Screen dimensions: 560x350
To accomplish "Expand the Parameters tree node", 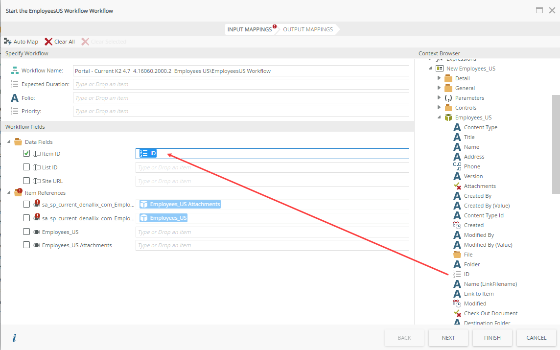I will tap(439, 98).
